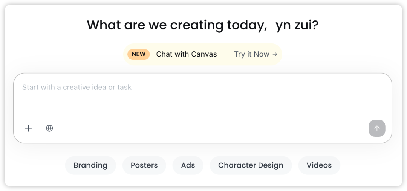
Task: Click the arrow after Try it Now
Action: click(275, 54)
